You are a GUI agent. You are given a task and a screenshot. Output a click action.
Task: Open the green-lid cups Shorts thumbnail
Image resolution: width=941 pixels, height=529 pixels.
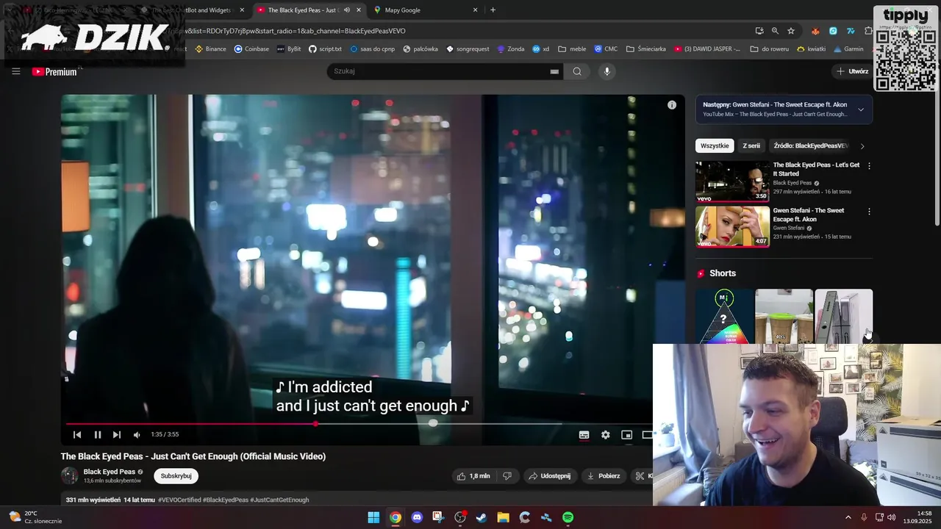click(x=784, y=316)
